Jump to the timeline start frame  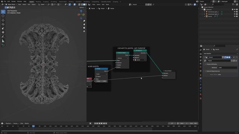point(95,123)
